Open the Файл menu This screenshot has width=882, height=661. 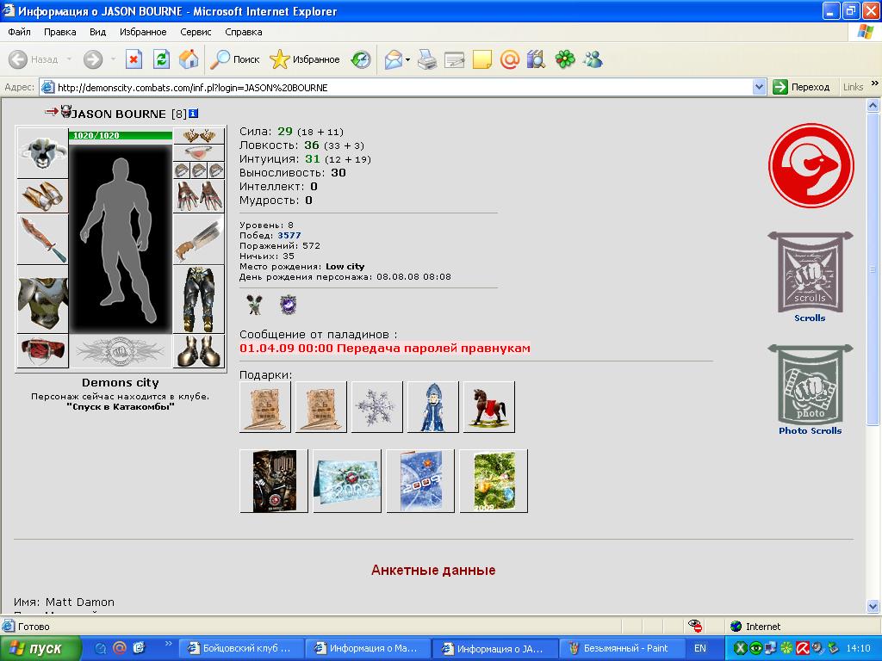click(x=19, y=32)
